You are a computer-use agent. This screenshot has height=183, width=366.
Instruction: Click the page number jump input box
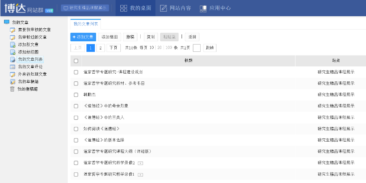point(197,48)
